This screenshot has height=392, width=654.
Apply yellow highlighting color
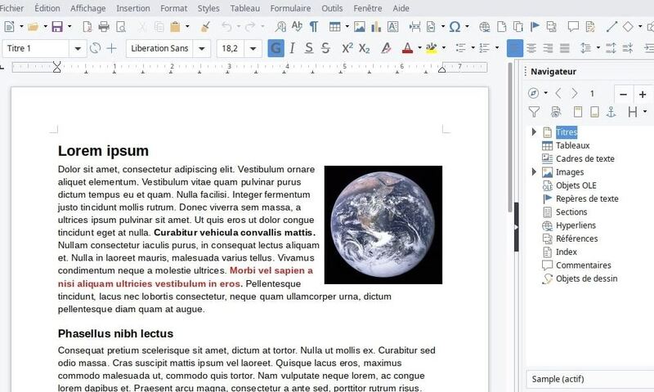(x=432, y=48)
